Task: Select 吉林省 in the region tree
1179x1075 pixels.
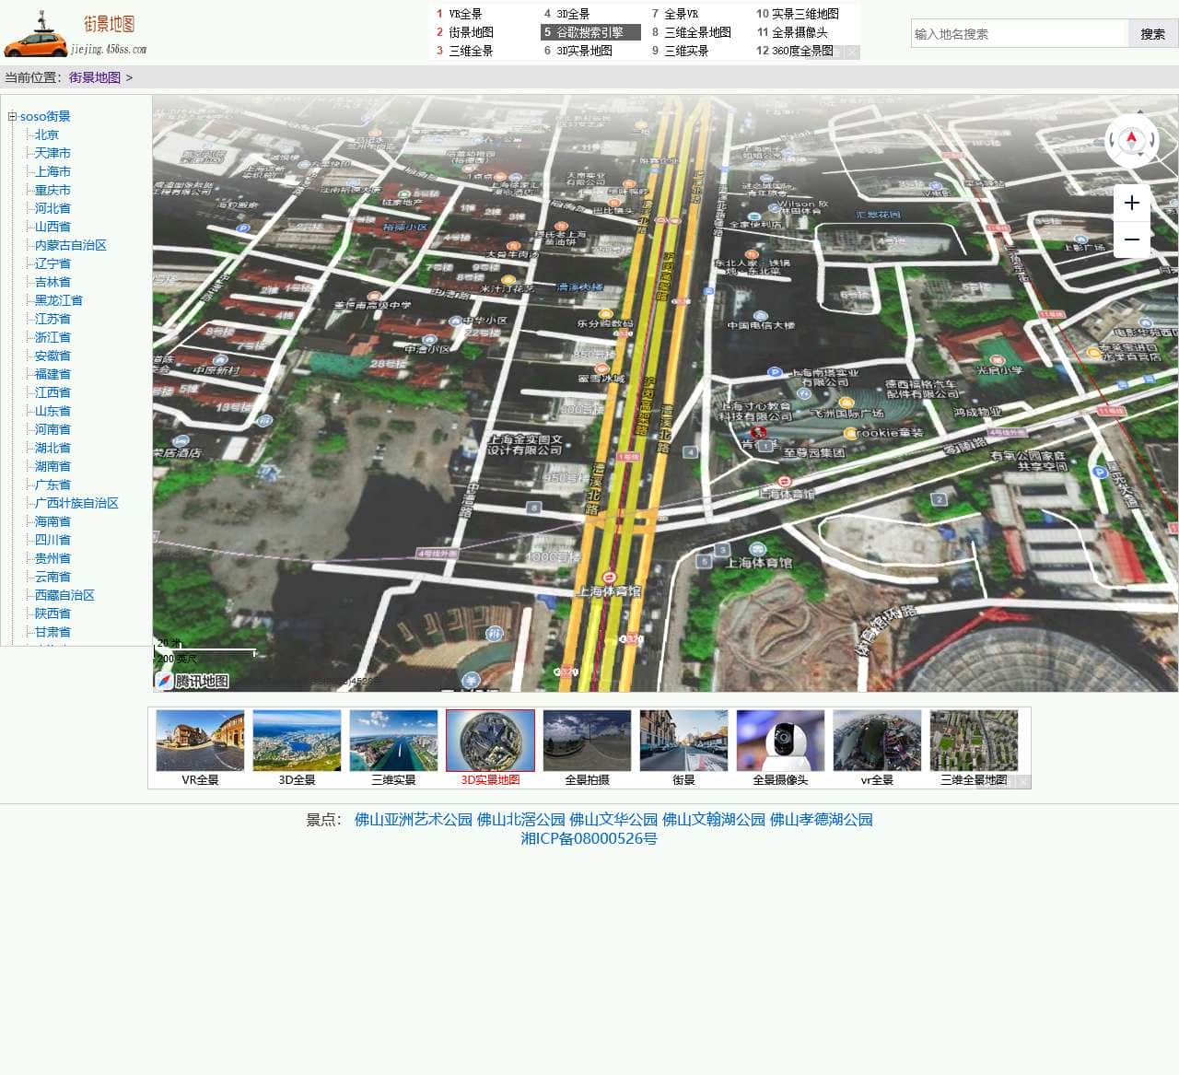Action: click(53, 282)
